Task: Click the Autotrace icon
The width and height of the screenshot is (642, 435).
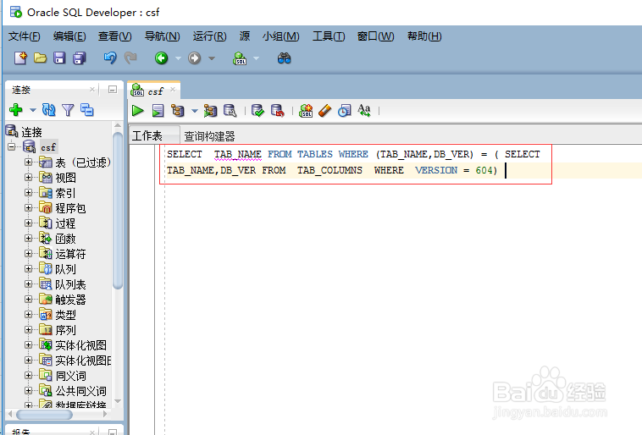Action: 210,111
